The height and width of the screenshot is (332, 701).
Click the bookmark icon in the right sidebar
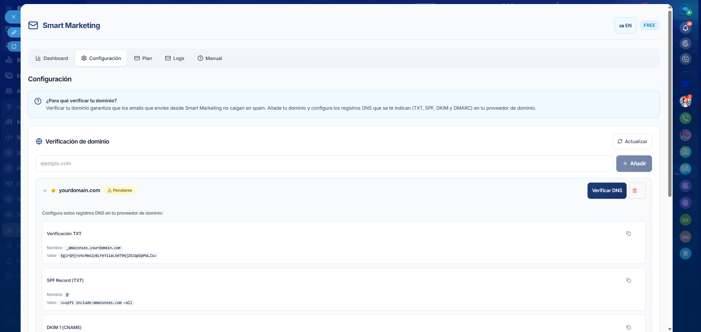(685, 253)
